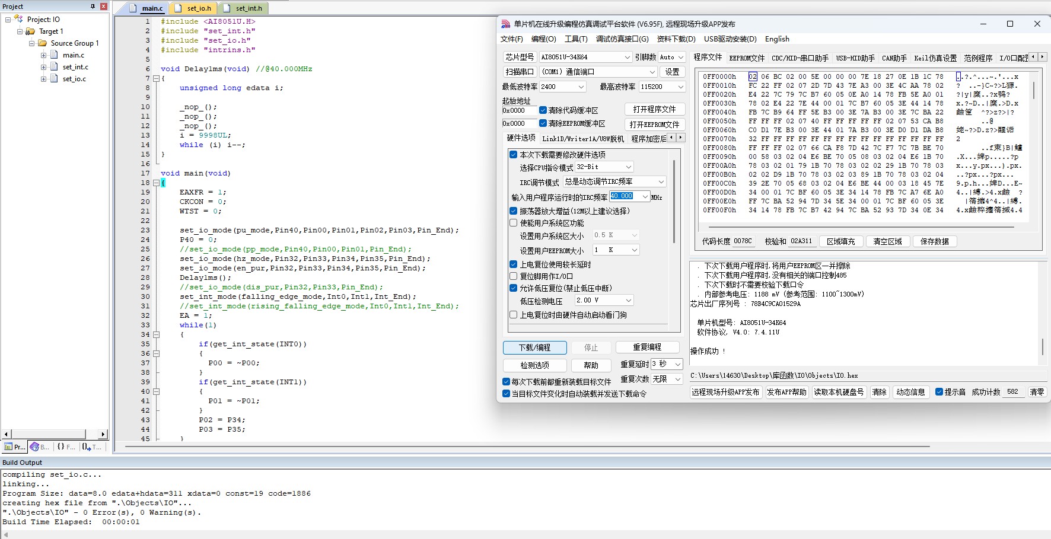Screen dimensions: 1051x539
Task: Toggle 本次下载需要修改硬件选项 checkbox
Action: (514, 155)
